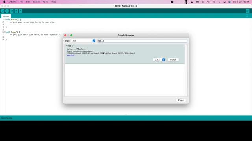Open the clock history menu bar icon
Image resolution: width=252 pixels, height=141 pixels.
tap(214, 2)
